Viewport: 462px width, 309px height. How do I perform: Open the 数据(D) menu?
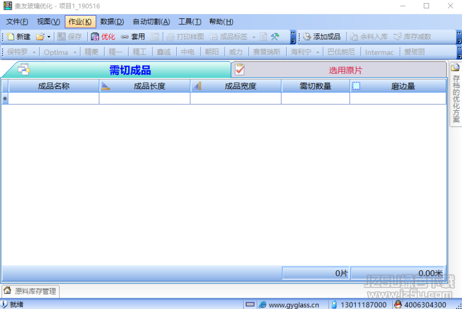[x=112, y=22]
